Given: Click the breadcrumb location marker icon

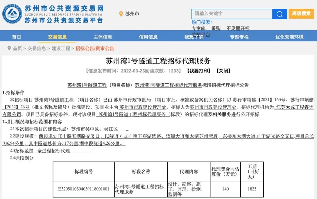Looking at the screenshot, I should pos(9,48).
